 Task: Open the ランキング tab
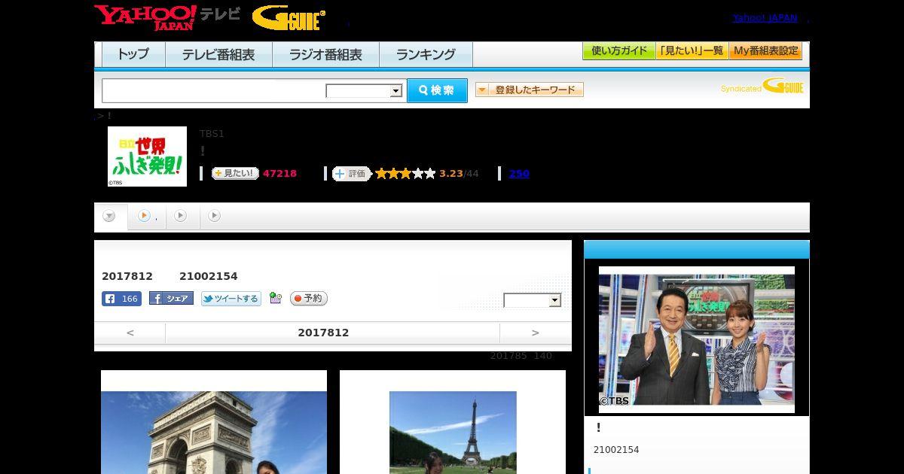click(x=426, y=55)
